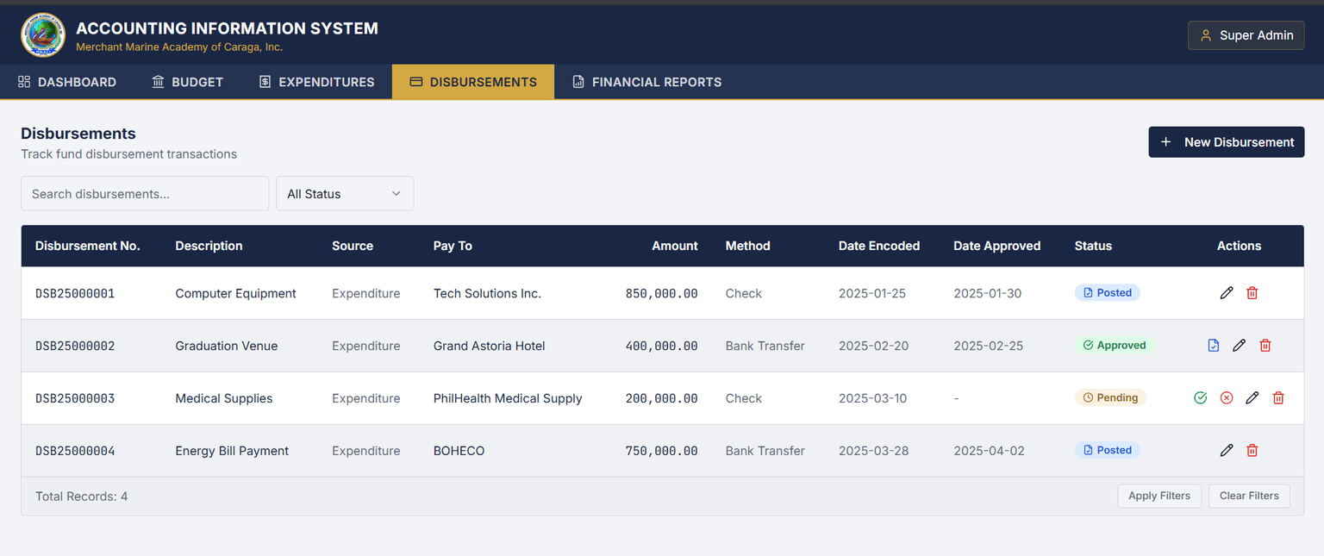Create a New Disbursement
This screenshot has width=1324, height=556.
1227,142
